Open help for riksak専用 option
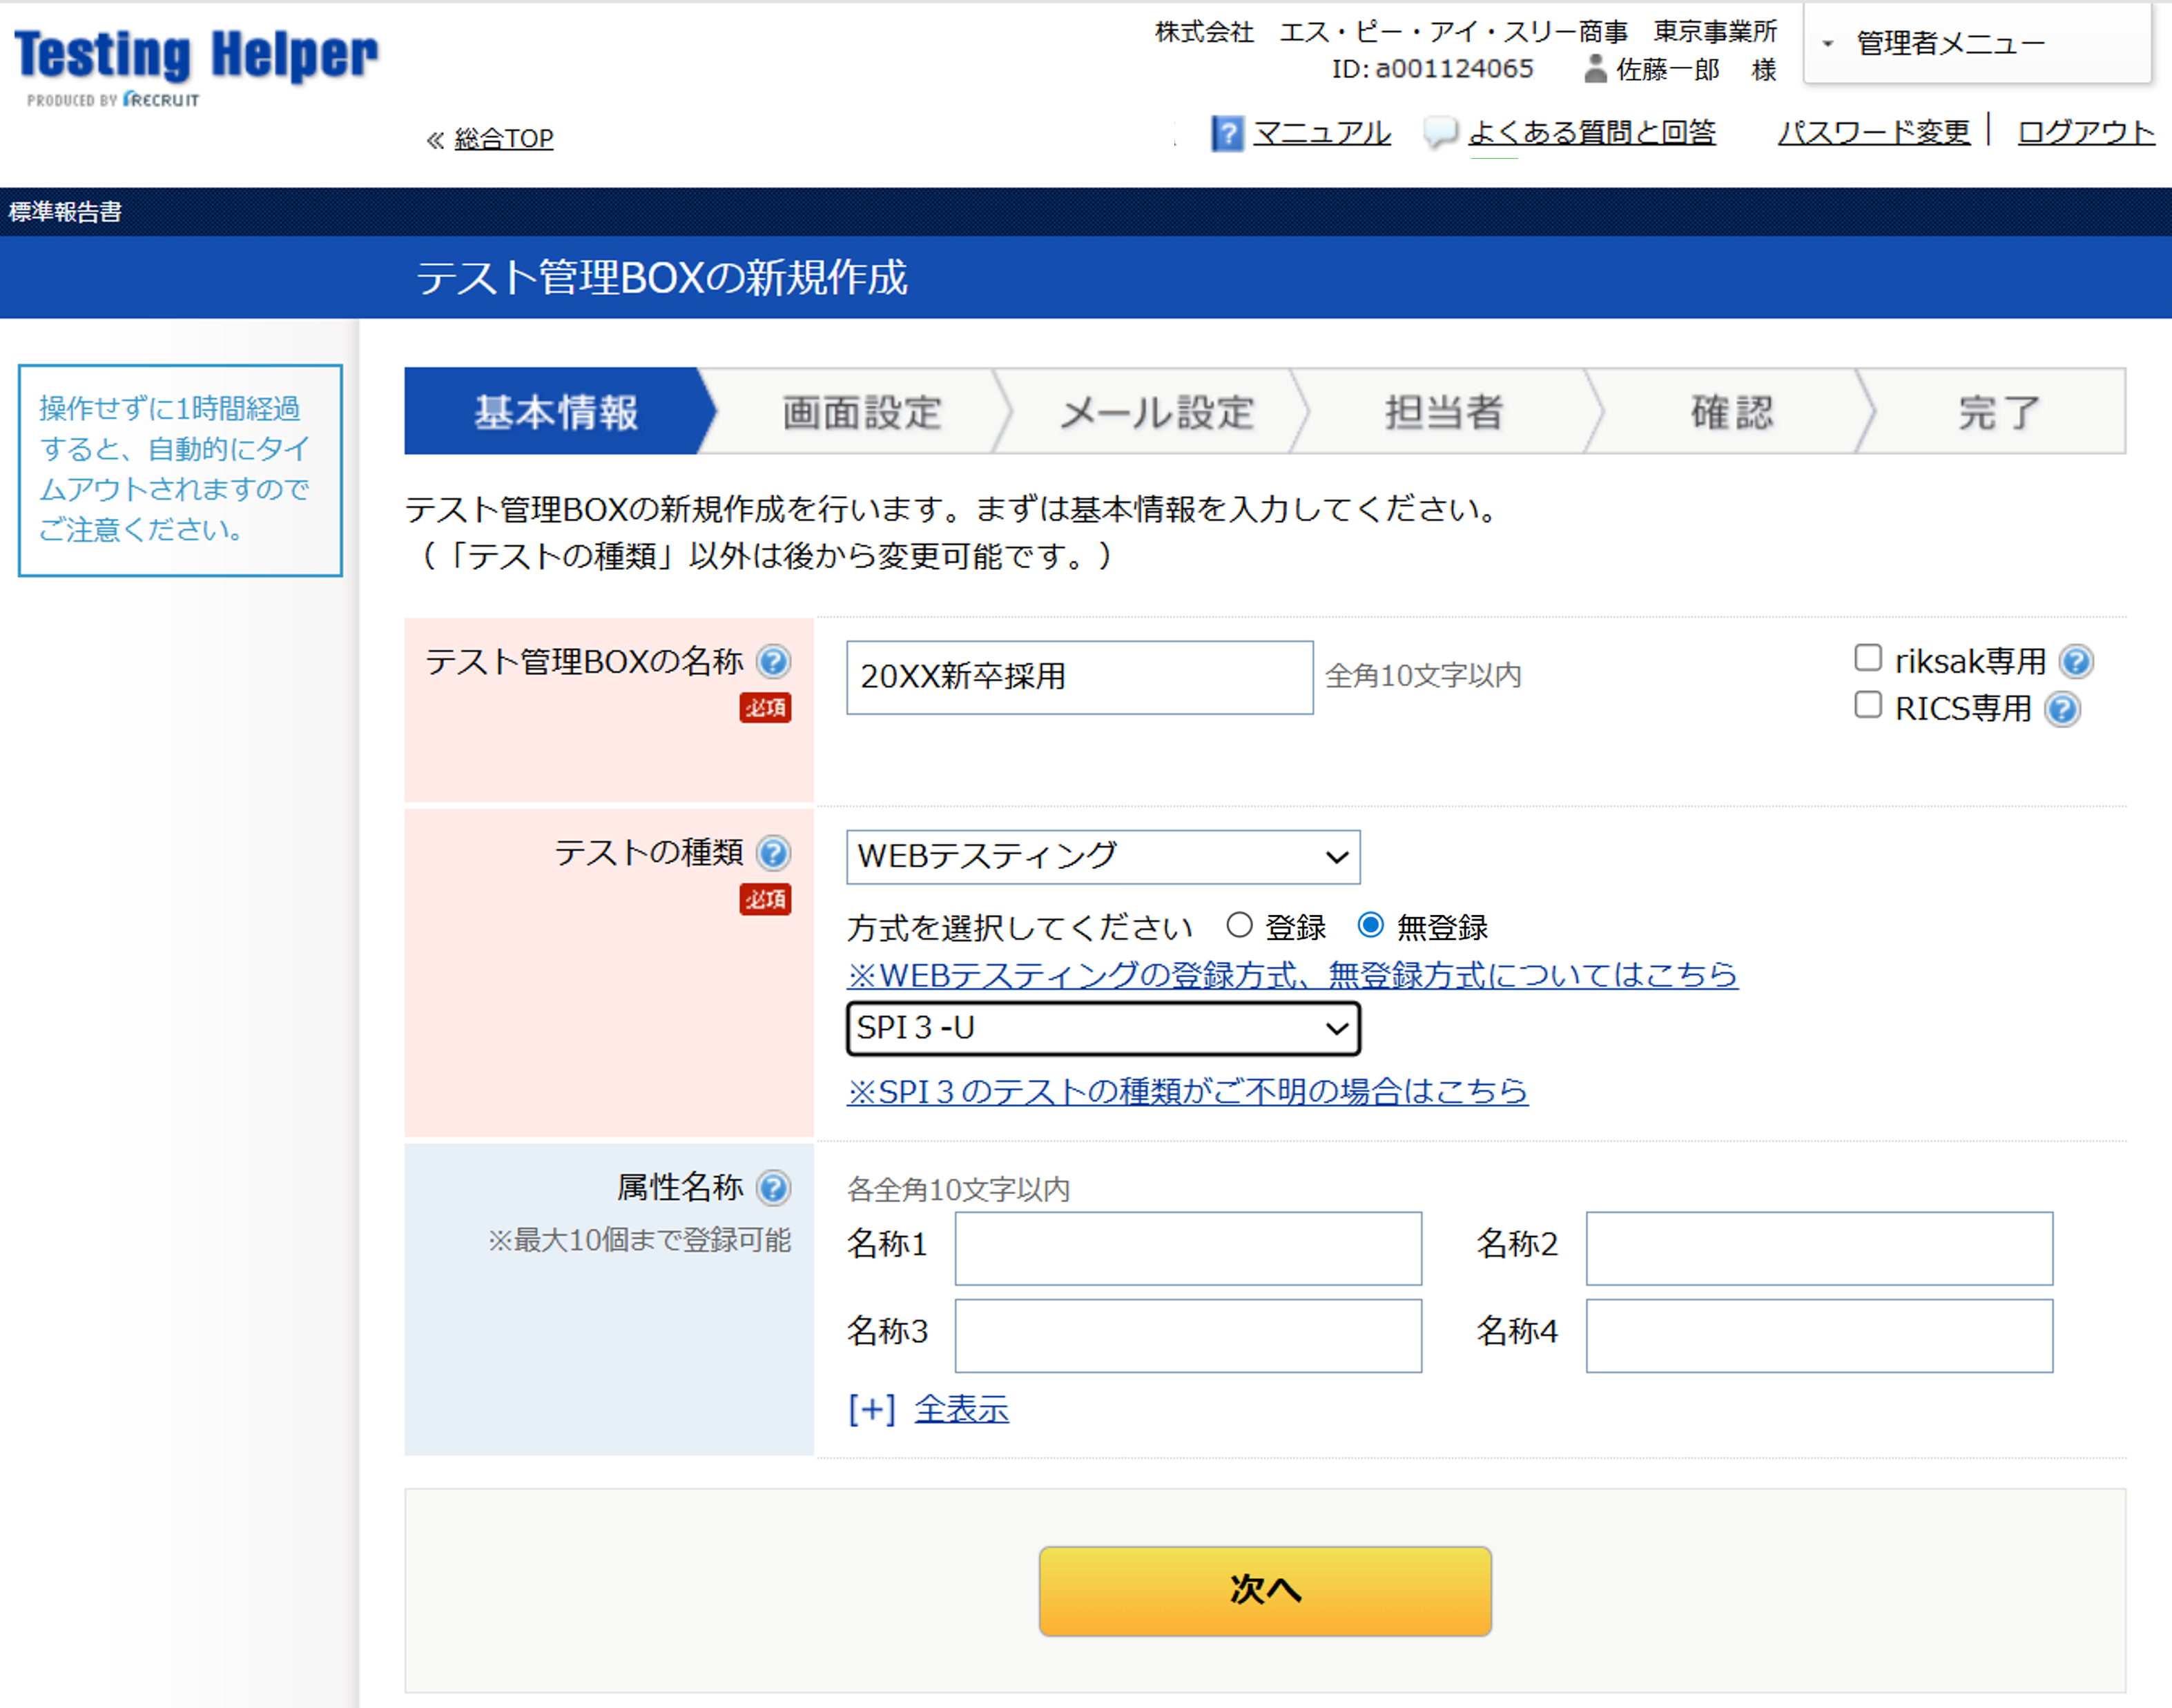 coord(2078,660)
